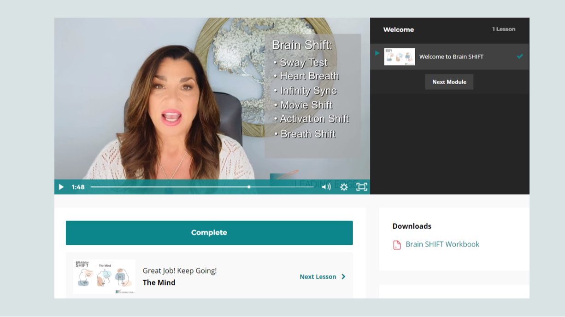Click the 1:48 video timestamp
The height and width of the screenshot is (317, 565).
(x=78, y=187)
